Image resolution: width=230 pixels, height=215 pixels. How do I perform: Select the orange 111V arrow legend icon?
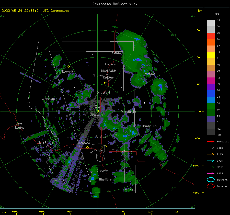(211, 154)
